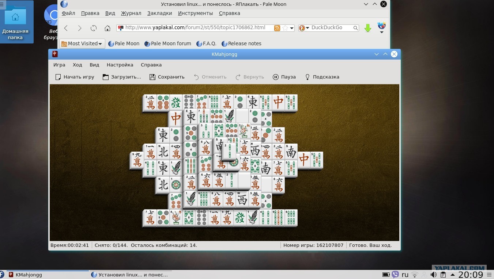Select the red dragon tile at far right
This screenshot has width=494, height=279.
click(x=304, y=160)
